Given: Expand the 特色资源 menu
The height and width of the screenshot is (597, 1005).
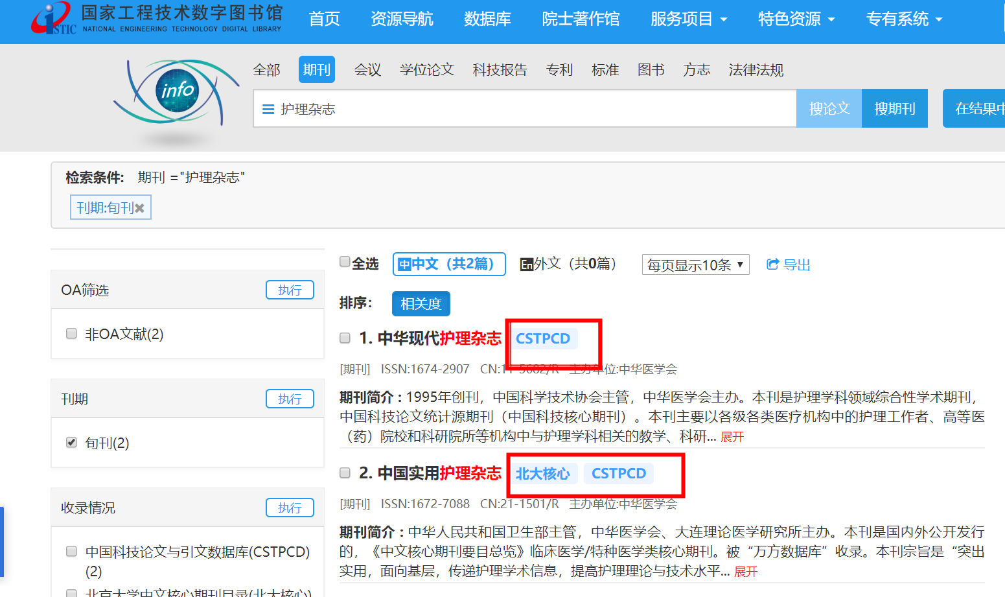Looking at the screenshot, I should [796, 19].
